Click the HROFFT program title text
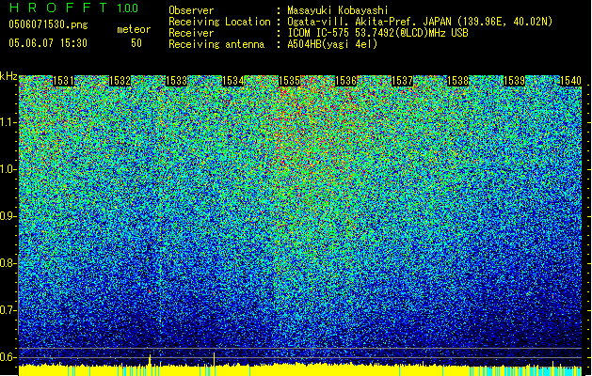This screenshot has width=592, height=376. (x=57, y=8)
